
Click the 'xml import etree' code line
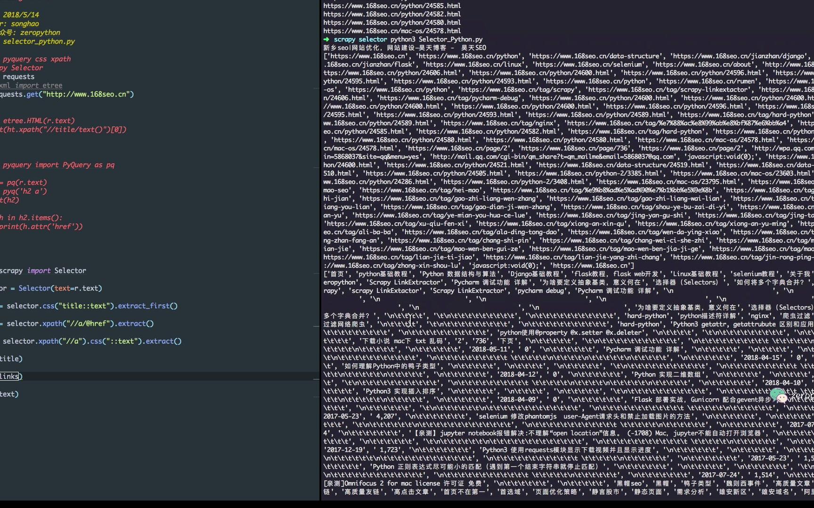(x=31, y=85)
